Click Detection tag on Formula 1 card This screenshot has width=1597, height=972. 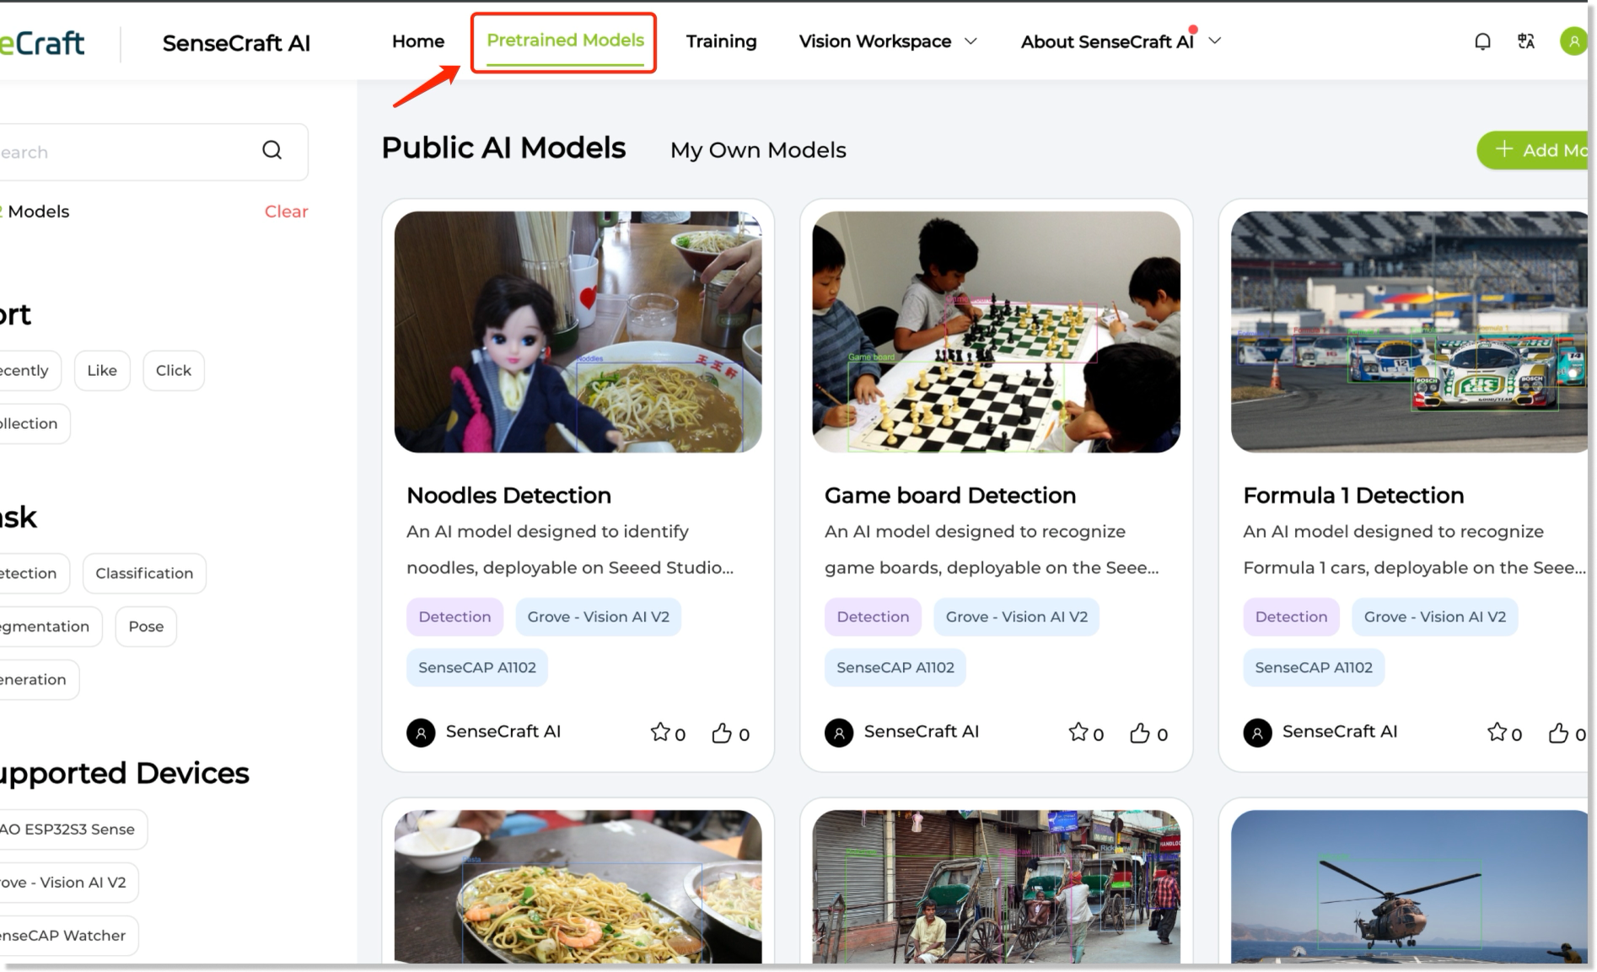[1291, 617]
